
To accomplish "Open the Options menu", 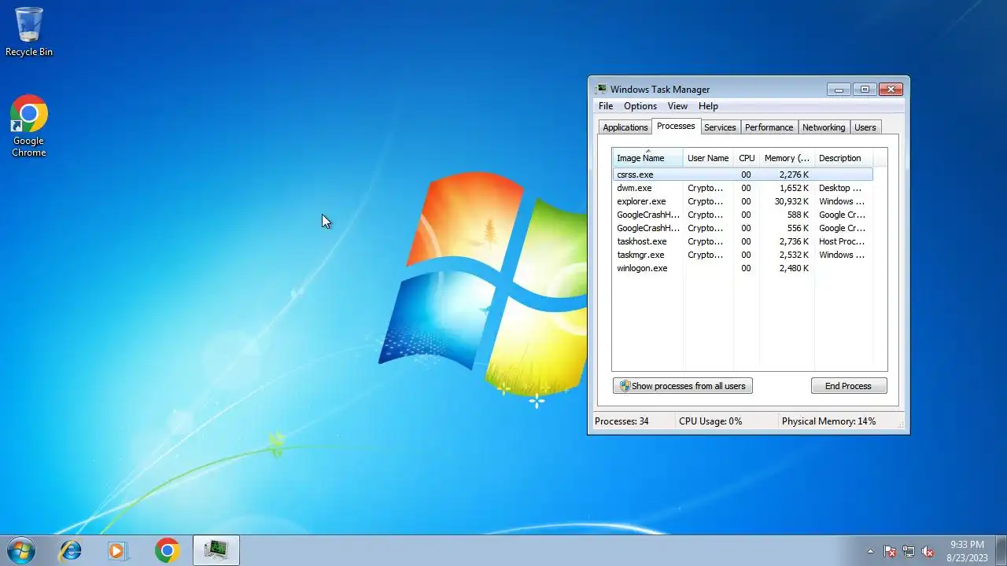I will [x=640, y=106].
